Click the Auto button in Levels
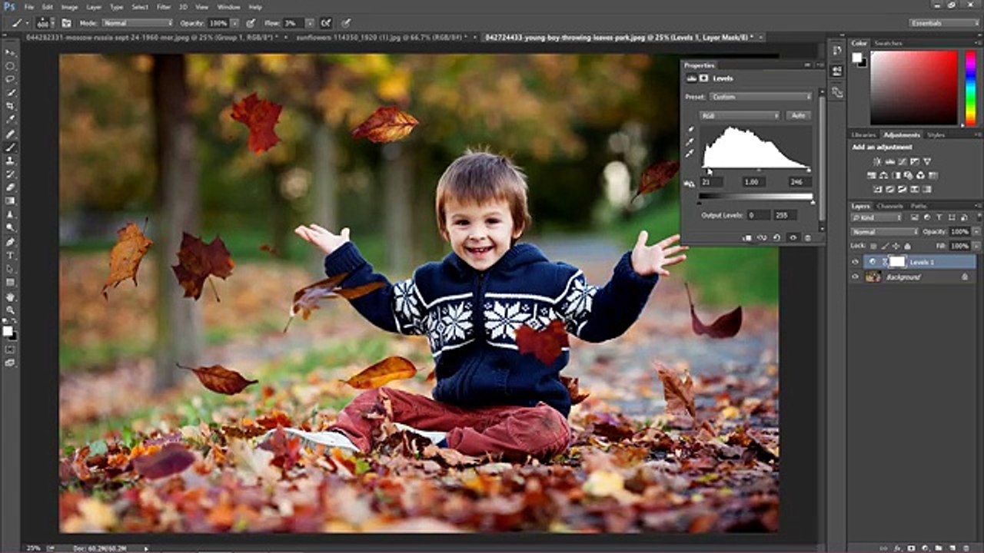 click(x=799, y=115)
